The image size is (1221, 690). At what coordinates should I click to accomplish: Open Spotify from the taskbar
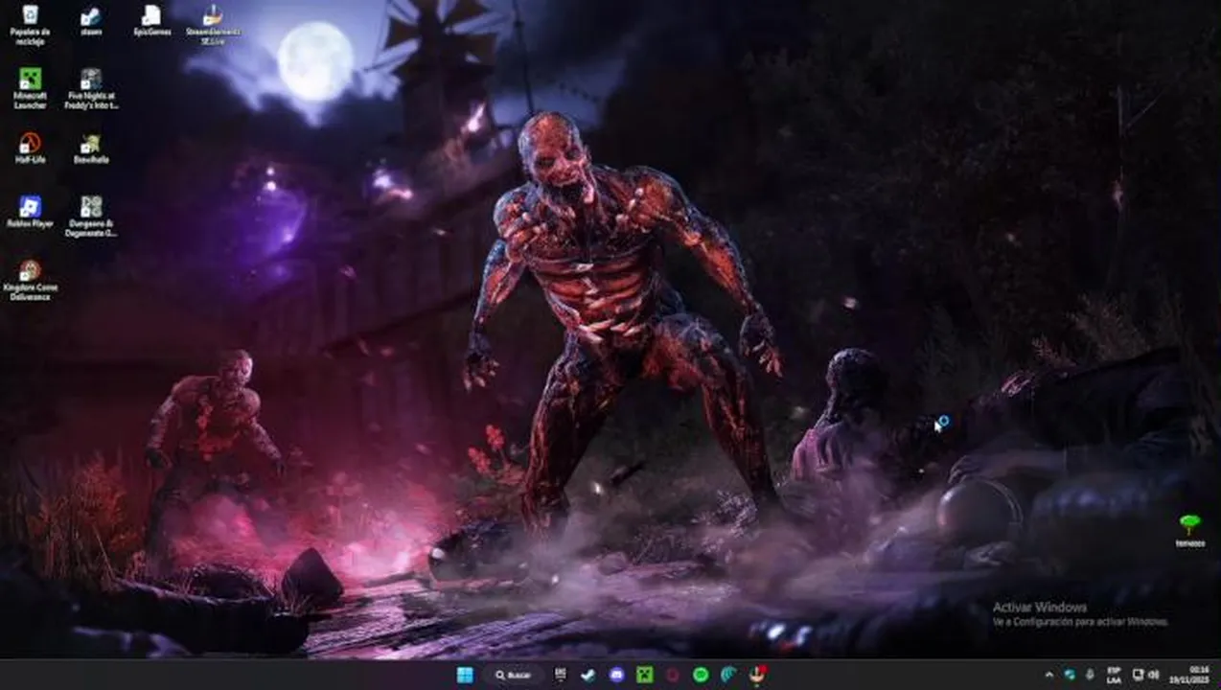coord(701,675)
